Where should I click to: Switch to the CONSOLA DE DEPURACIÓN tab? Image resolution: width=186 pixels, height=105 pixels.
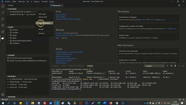pyautogui.click(x=76, y=66)
